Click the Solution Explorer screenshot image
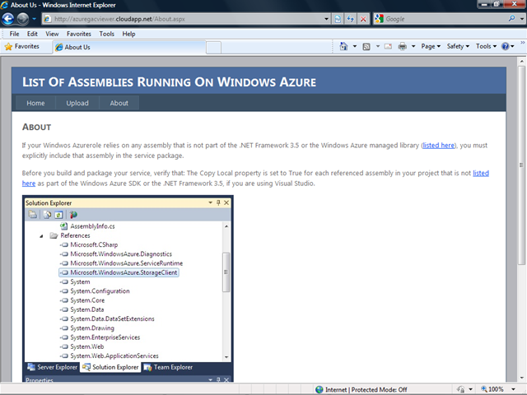Screen dimensions: 527x395 coord(128,288)
